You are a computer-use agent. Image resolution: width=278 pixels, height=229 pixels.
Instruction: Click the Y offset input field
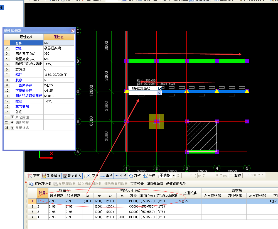[x=213, y=176]
